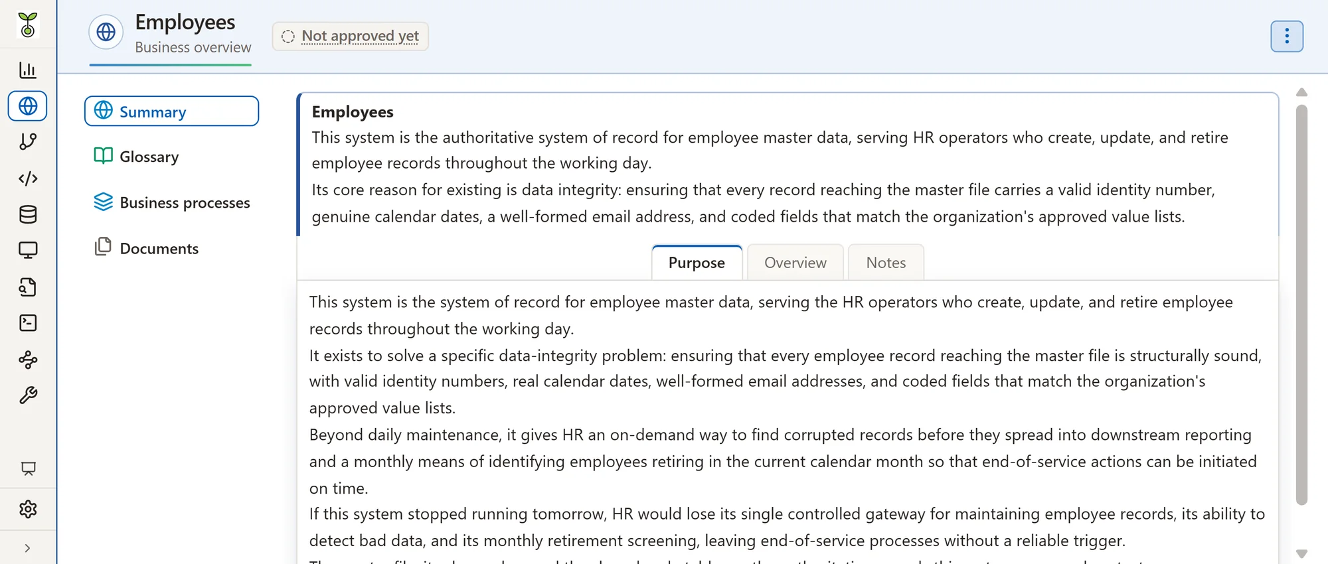Click the sprout app logo

(x=28, y=25)
